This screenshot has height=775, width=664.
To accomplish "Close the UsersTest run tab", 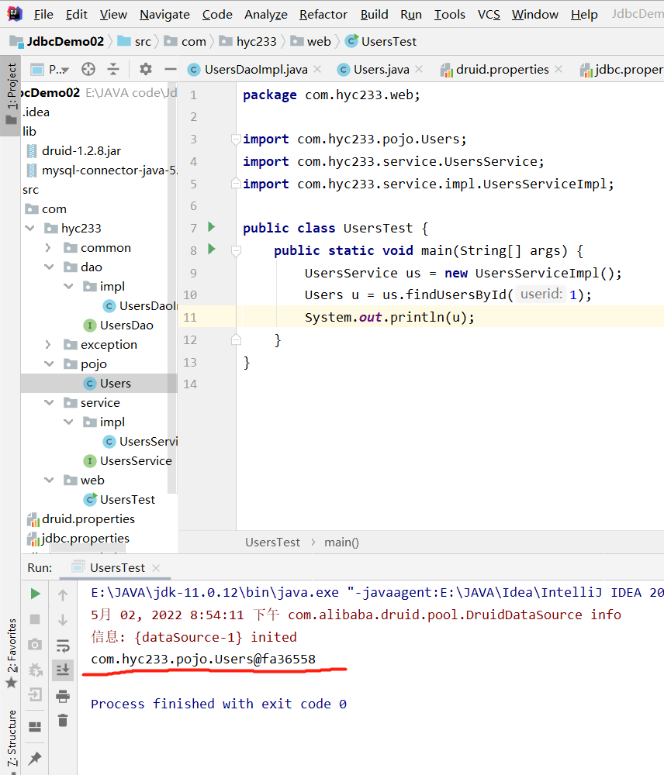I will point(156,568).
